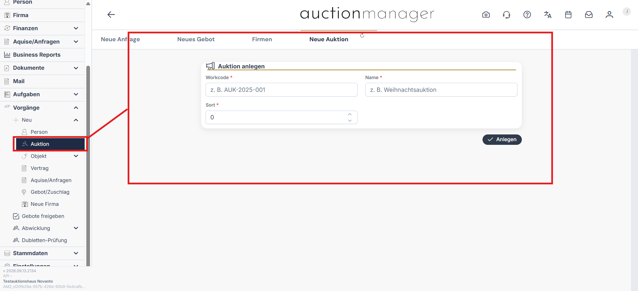Go back using the left arrow
Image resolution: width=638 pixels, height=291 pixels.
point(111,14)
